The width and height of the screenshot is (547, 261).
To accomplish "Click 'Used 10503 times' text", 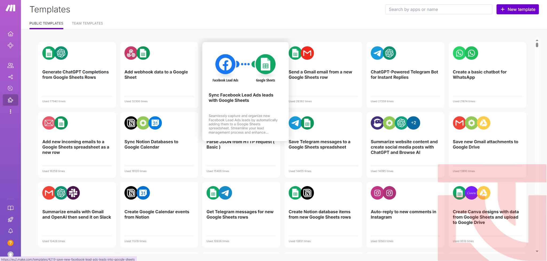I will (382, 241).
